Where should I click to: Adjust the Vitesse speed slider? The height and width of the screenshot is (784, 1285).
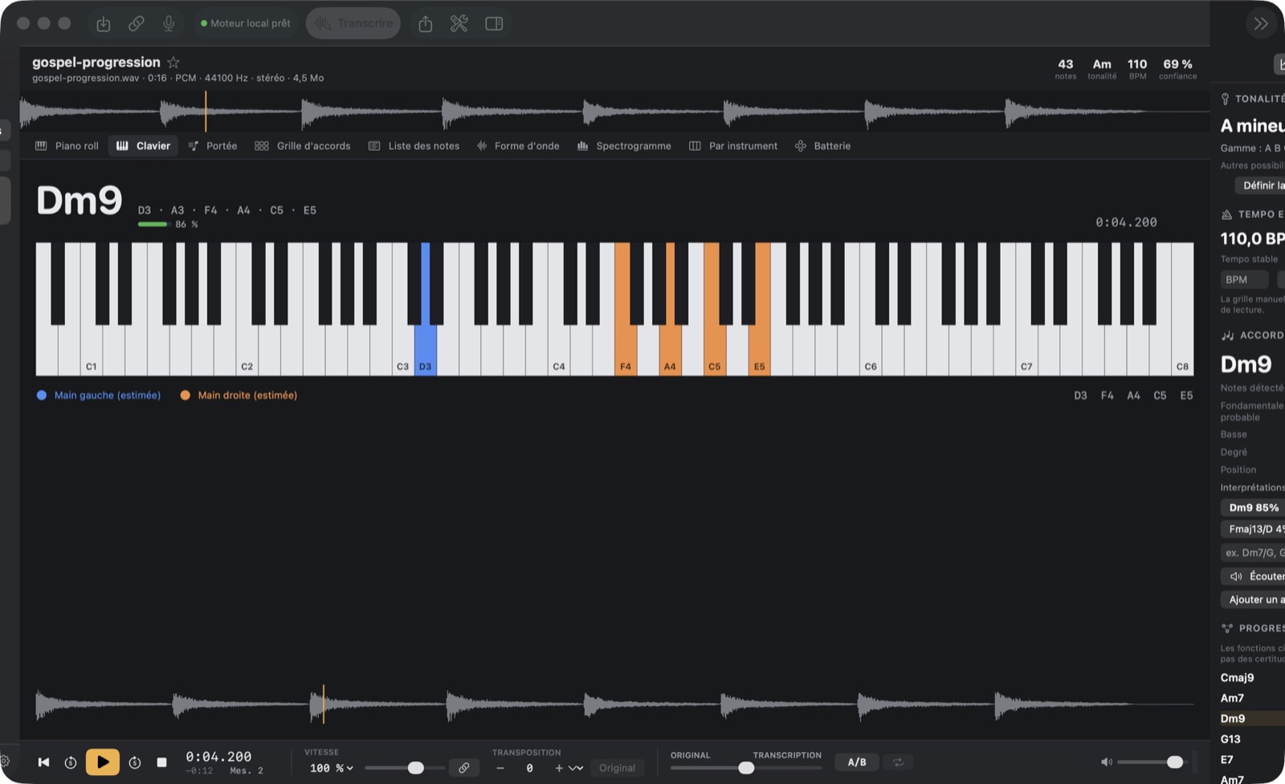click(x=405, y=768)
